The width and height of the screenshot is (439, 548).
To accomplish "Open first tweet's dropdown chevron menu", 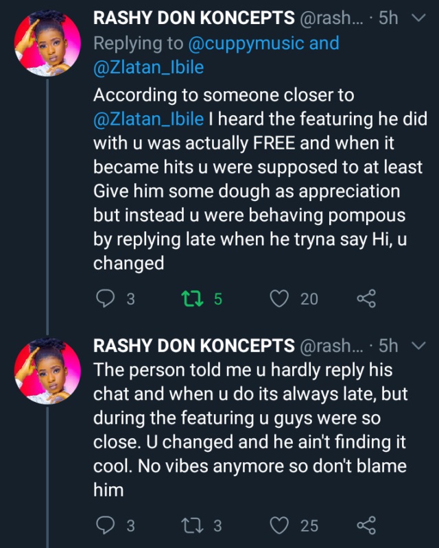I will [416, 19].
